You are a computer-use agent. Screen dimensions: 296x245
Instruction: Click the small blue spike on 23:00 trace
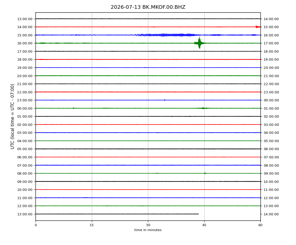click(165, 100)
